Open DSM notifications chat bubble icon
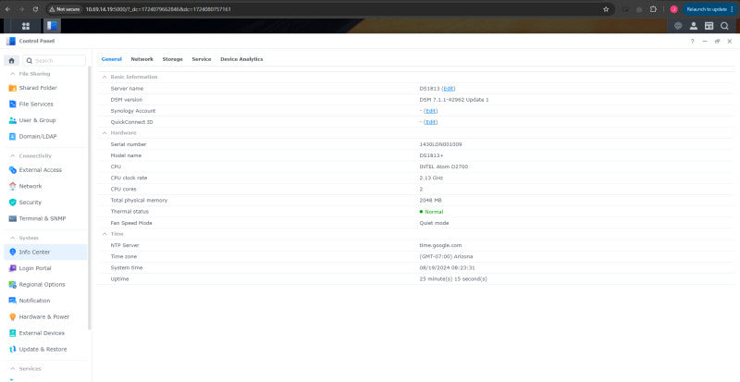The width and height of the screenshot is (740, 382). (x=678, y=26)
